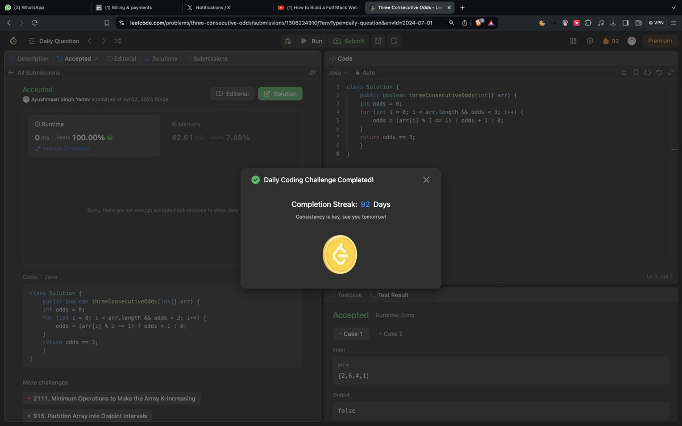Open a new browser tab
Viewport: 682px width, 426px height.
tap(462, 7)
